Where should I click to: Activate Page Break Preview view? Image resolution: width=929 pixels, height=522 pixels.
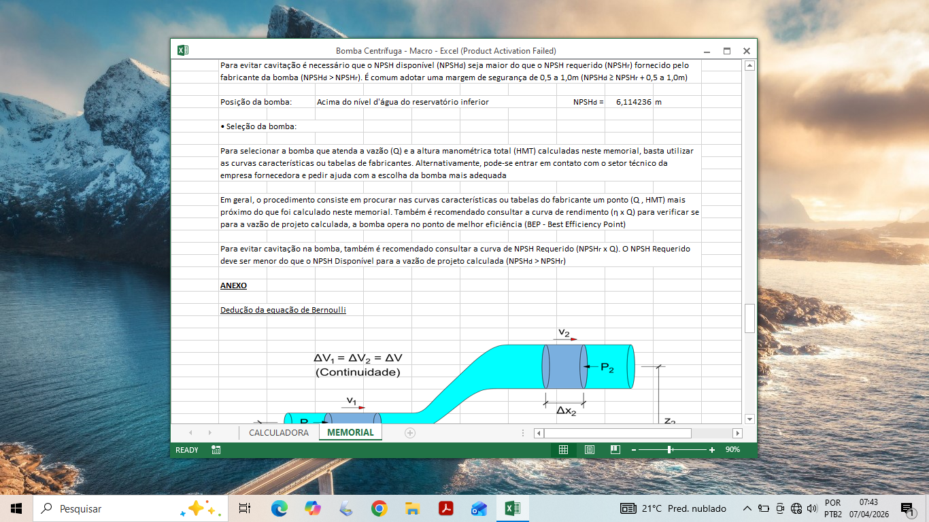coord(615,449)
